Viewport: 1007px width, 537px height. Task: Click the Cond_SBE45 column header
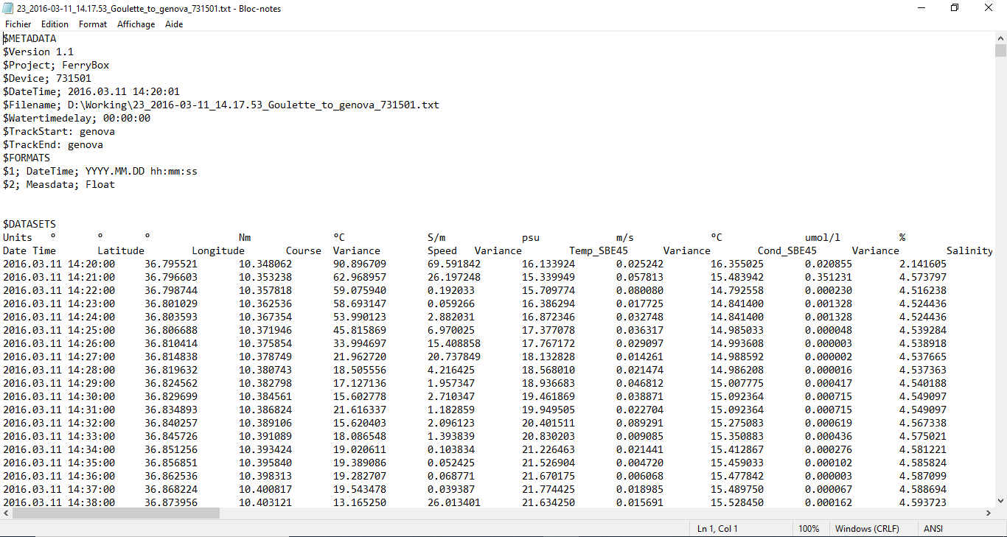tap(787, 250)
